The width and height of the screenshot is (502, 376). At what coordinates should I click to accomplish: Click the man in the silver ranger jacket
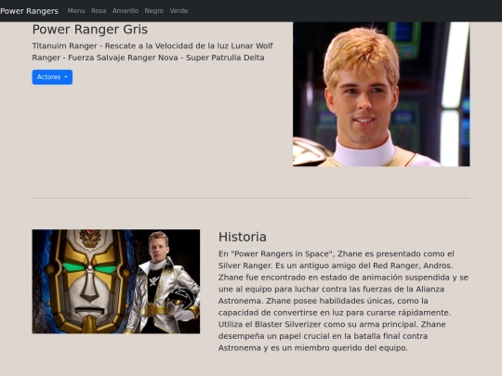pyautogui.click(x=162, y=283)
